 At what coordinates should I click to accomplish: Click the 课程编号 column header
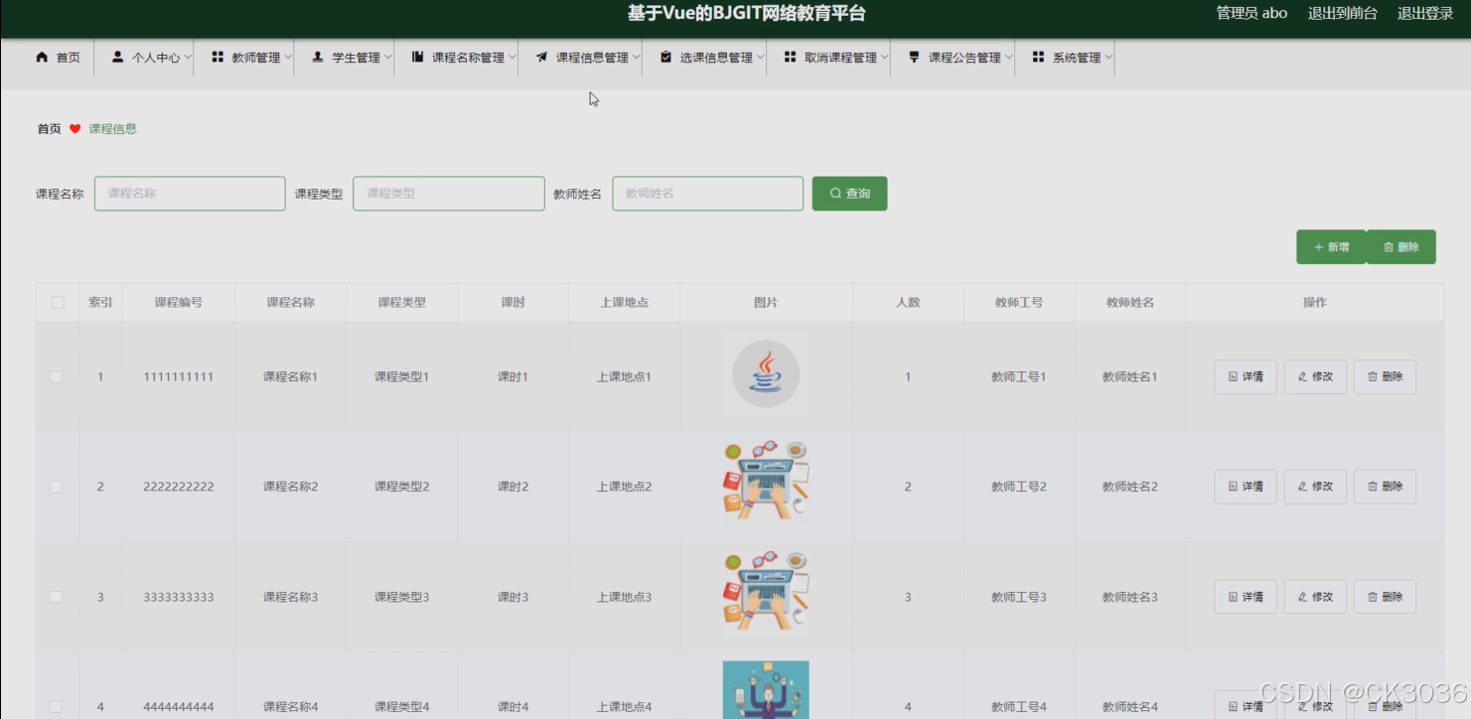point(179,303)
